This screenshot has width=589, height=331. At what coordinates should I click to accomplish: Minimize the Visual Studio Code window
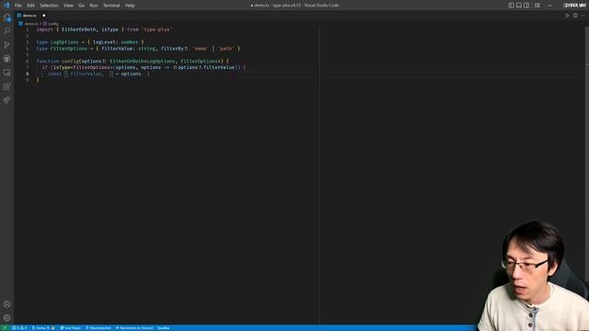tap(550, 6)
